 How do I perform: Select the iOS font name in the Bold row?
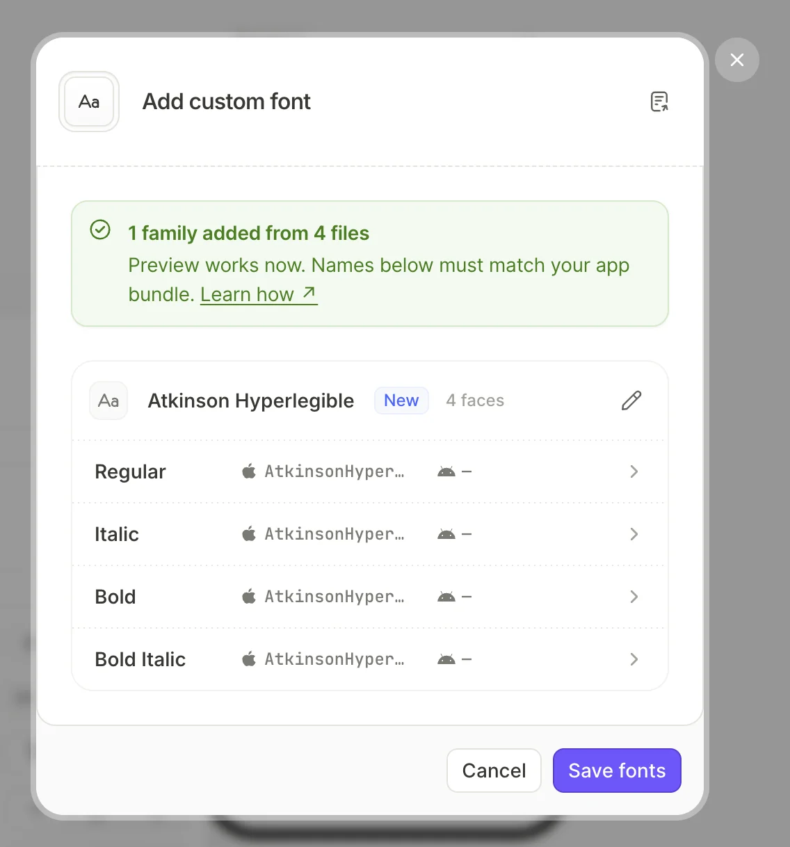(334, 597)
